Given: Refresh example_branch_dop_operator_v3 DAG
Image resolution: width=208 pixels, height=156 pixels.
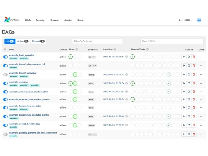Looking at the screenshot, I should pyautogui.click(x=189, y=66).
